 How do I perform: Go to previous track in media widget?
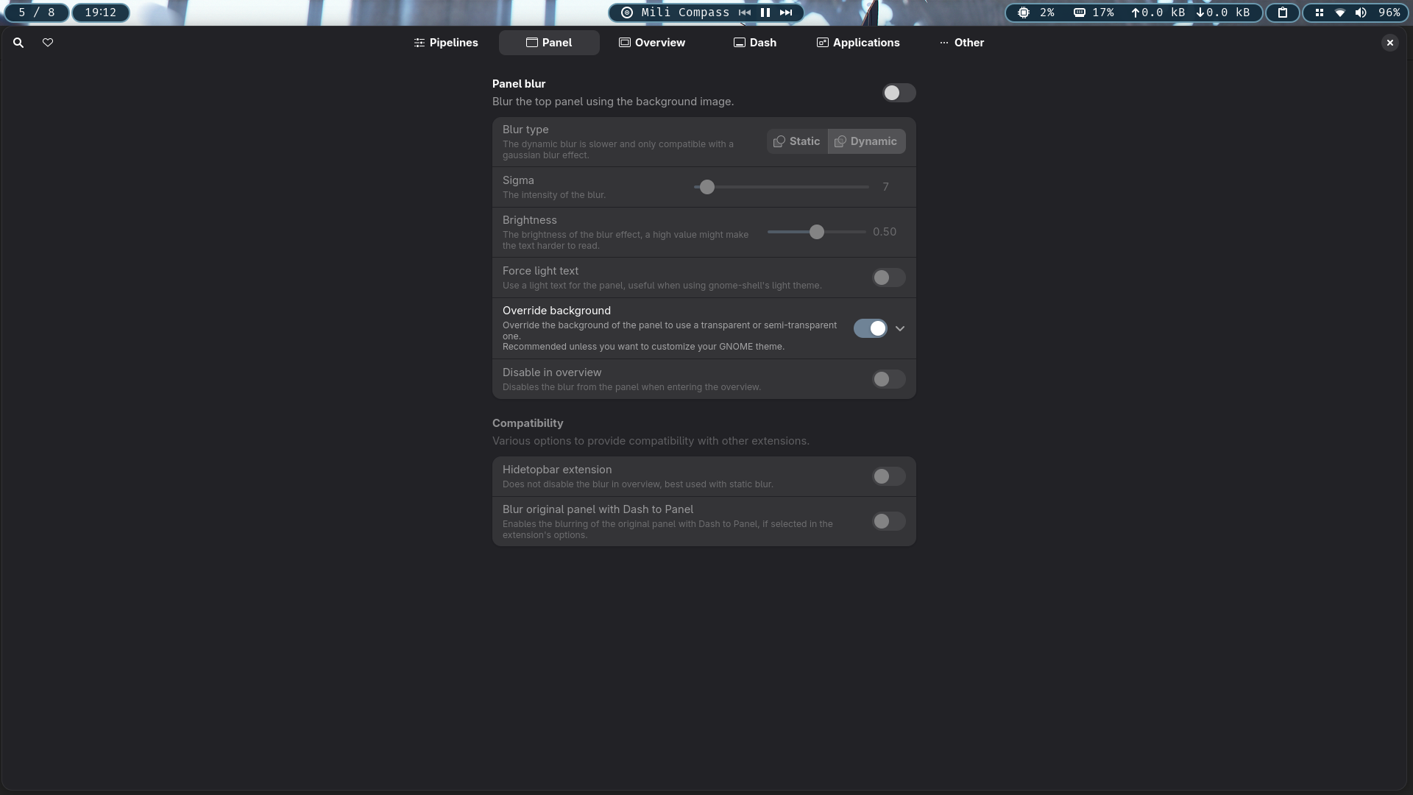click(745, 13)
